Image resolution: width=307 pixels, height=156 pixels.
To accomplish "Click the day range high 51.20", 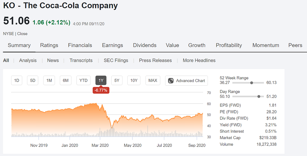I will coord(271,97).
